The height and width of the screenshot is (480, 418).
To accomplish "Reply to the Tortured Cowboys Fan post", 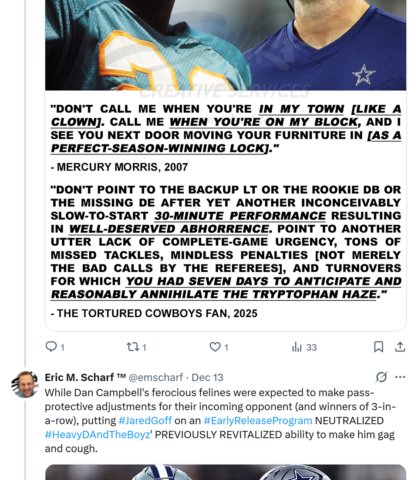I will (x=51, y=347).
